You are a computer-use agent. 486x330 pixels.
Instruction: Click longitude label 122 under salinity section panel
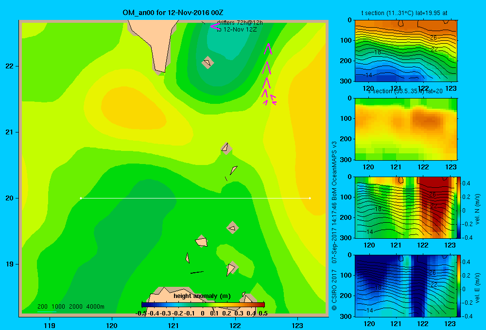tap(423, 167)
